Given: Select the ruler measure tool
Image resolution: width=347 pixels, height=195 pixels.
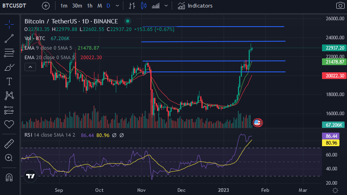Looking at the screenshot, I should point(9,144).
